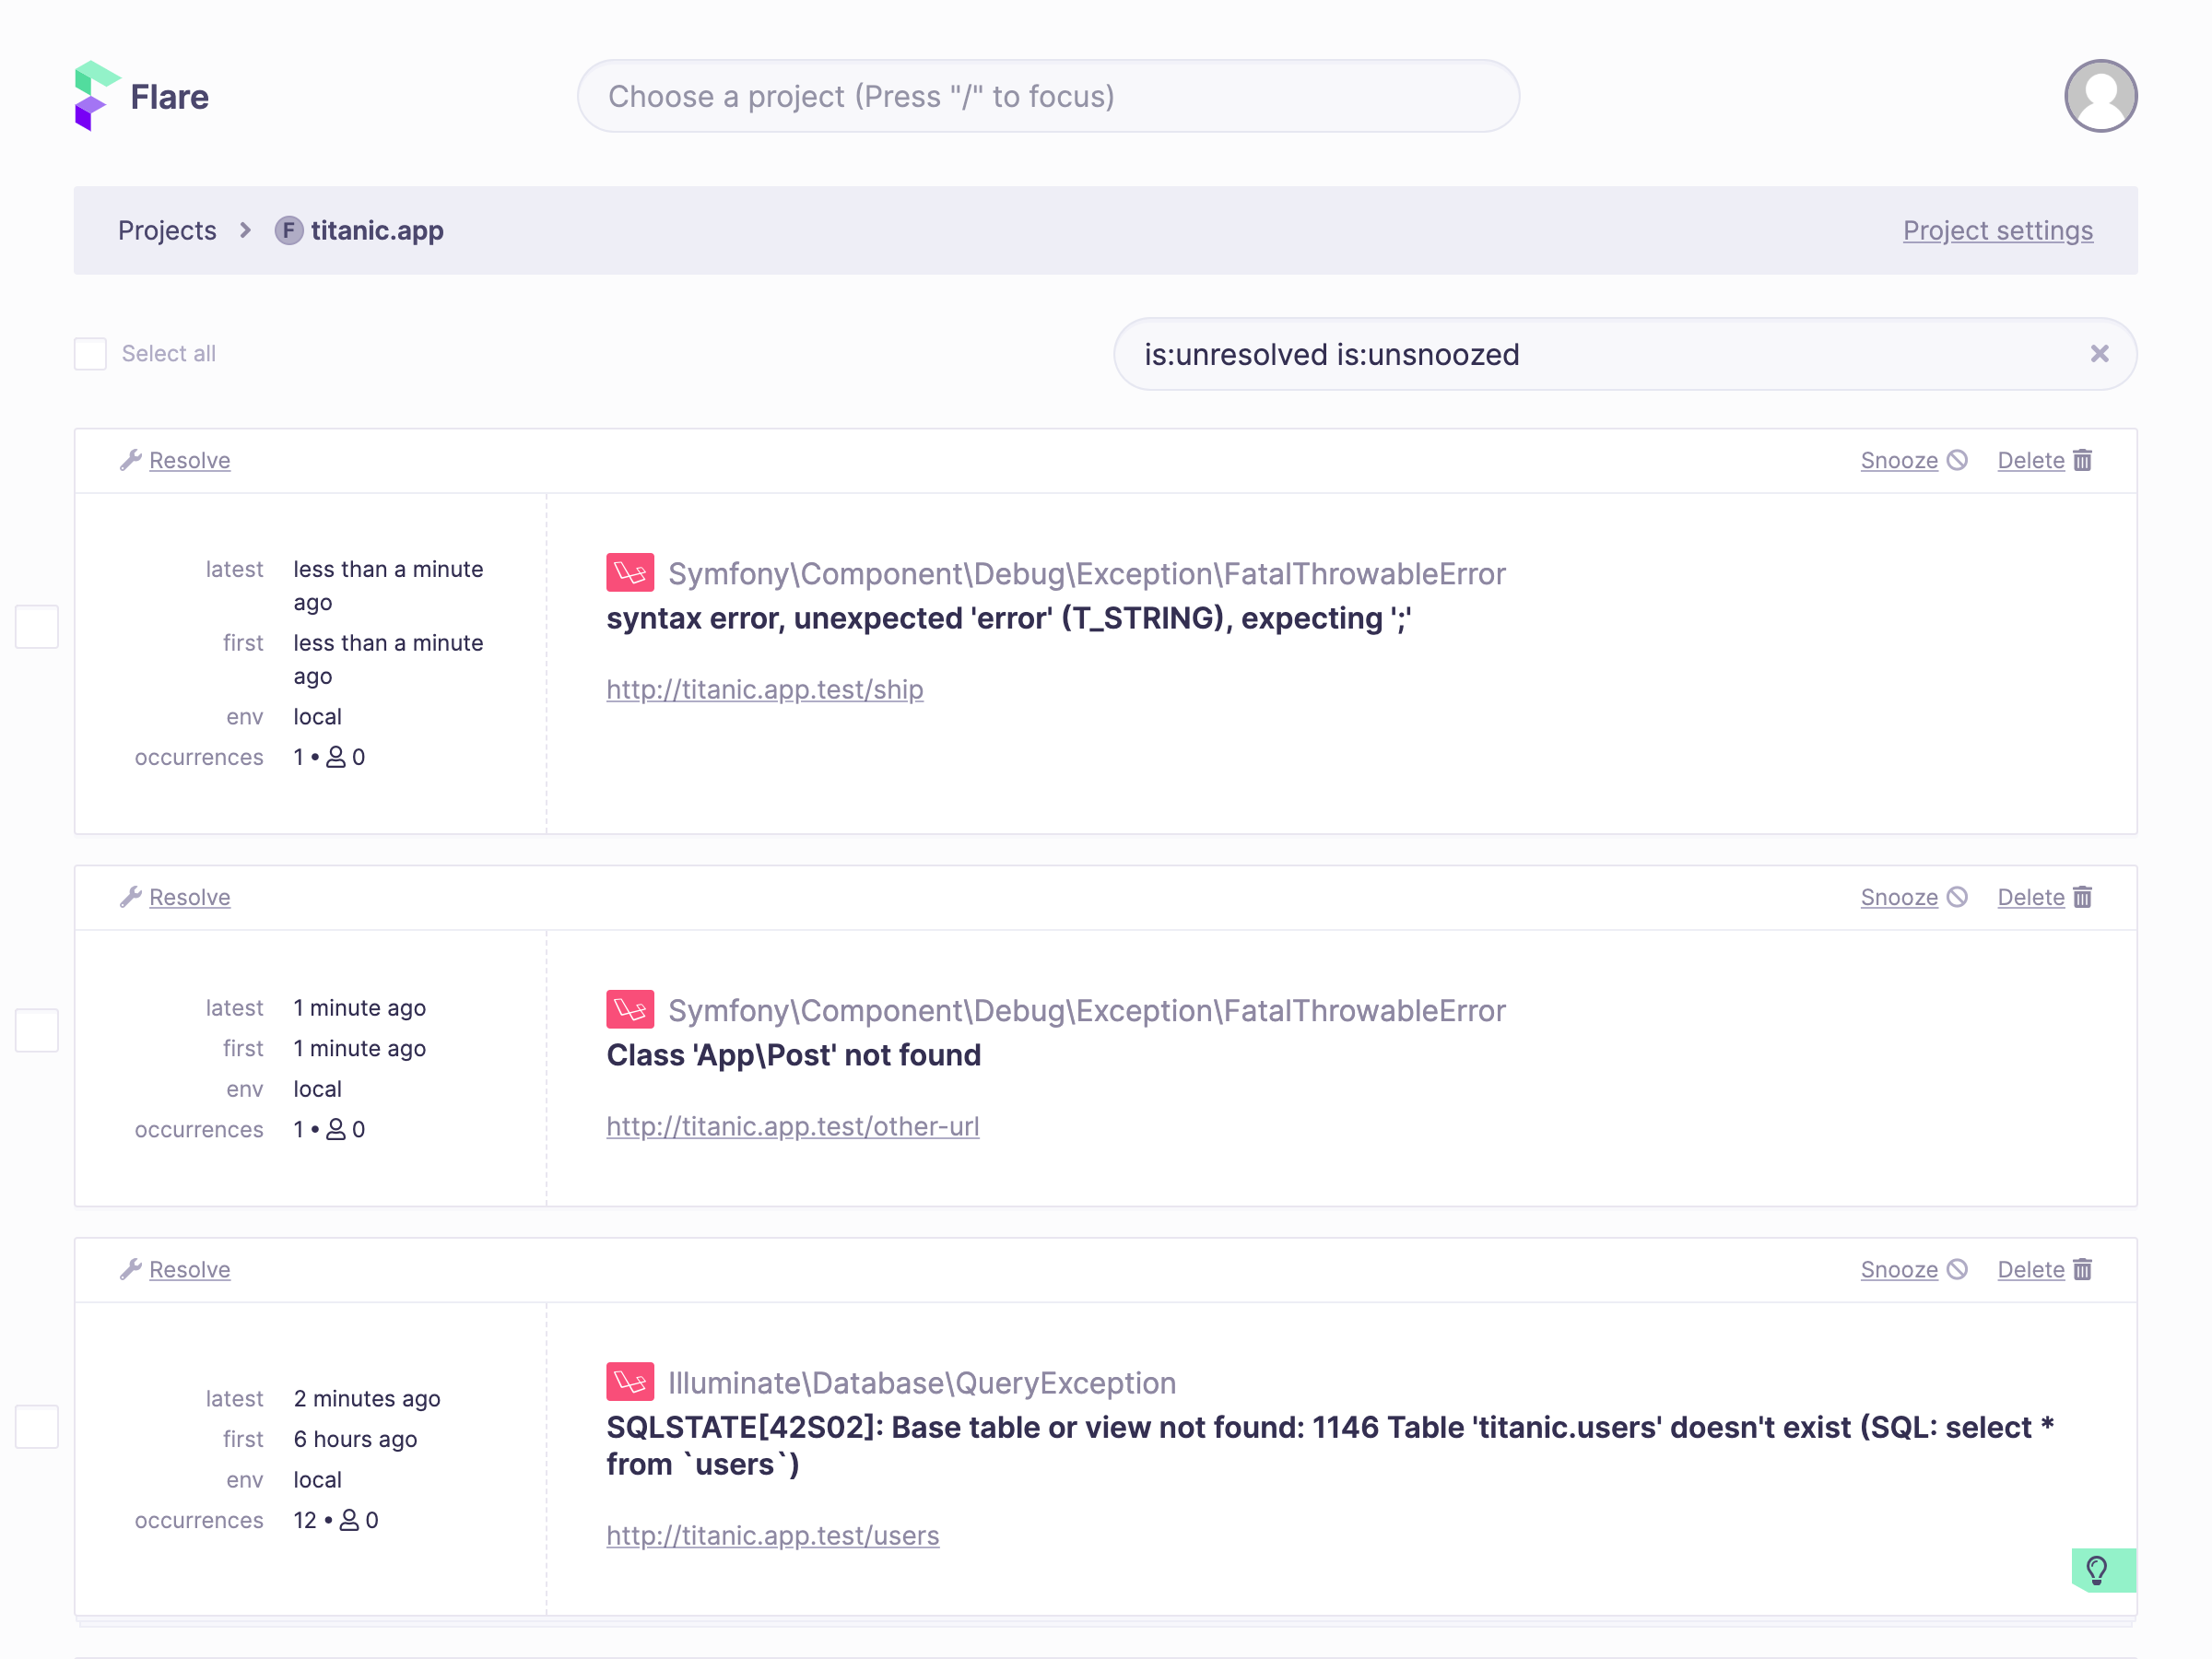Viewport: 2212px width, 1659px height.
Task: Open the http://titanic.app.test/other-url link
Action: point(793,1127)
